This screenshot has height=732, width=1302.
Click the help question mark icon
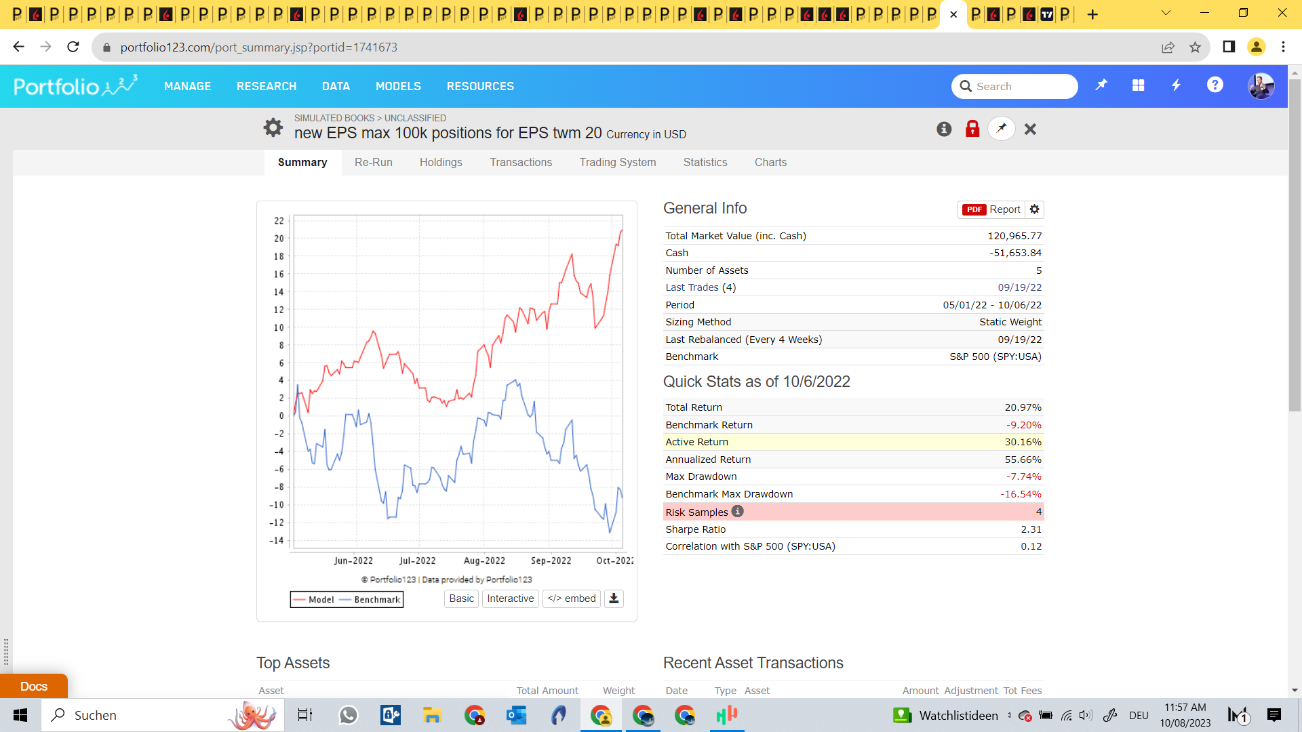pos(1215,85)
